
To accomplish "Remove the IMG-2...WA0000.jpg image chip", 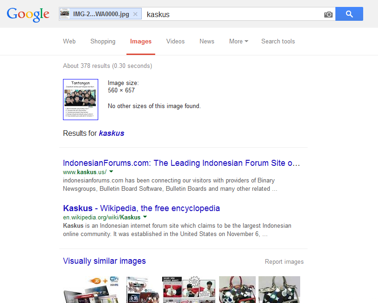I will [135, 14].
